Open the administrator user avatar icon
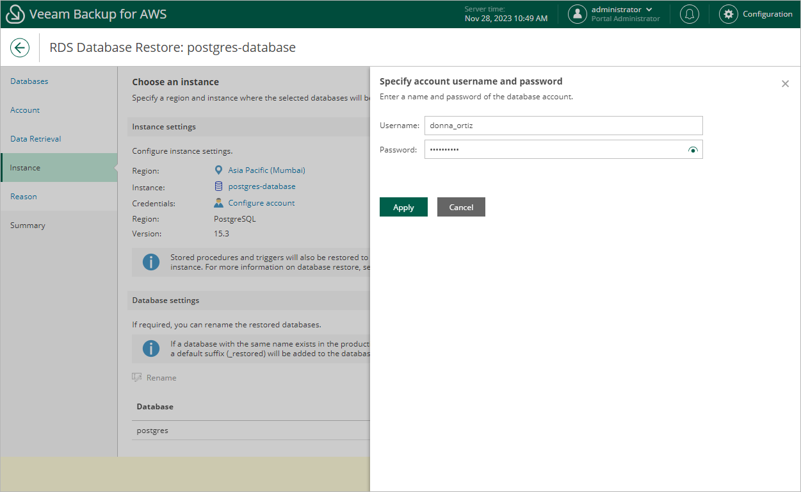The height and width of the screenshot is (492, 801). click(x=578, y=14)
